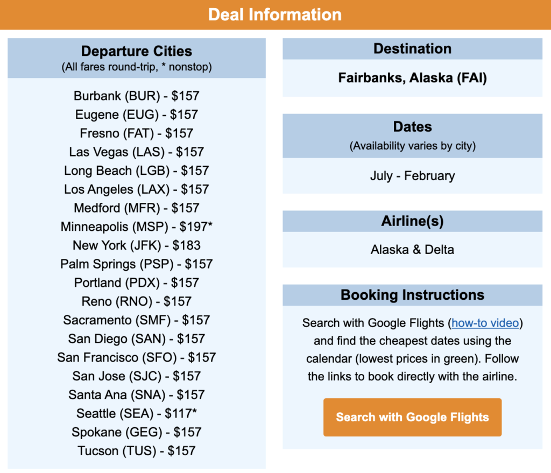Click the New York (JFK) fare entry
Viewport: 551px width, 473px height.
click(136, 245)
